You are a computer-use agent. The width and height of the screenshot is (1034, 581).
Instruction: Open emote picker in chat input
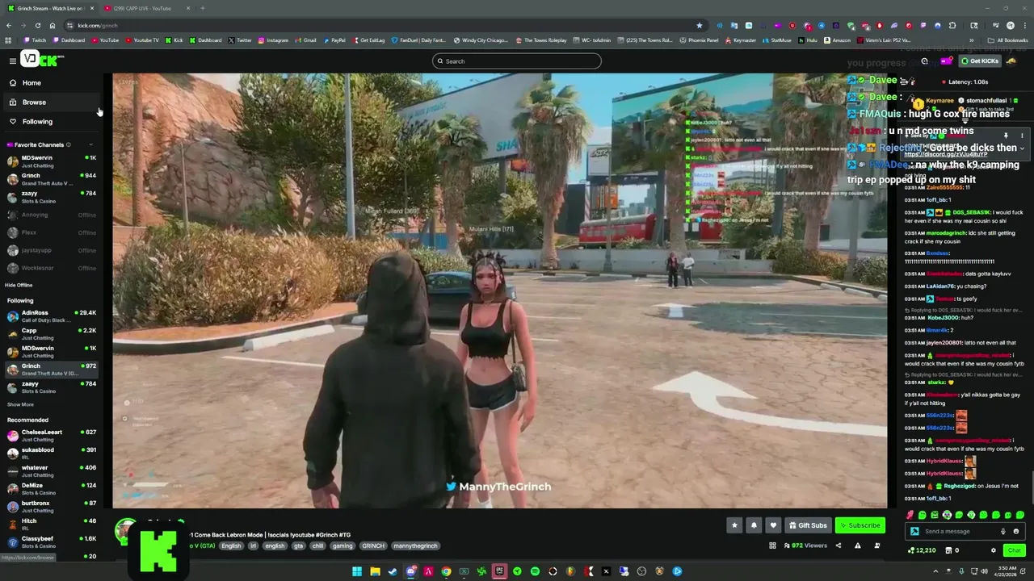coord(1016,531)
